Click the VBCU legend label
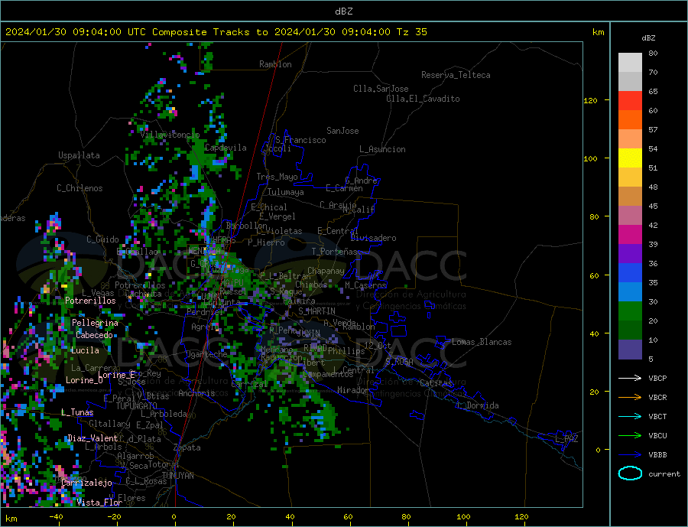The height and width of the screenshot is (527, 688). pos(657,436)
